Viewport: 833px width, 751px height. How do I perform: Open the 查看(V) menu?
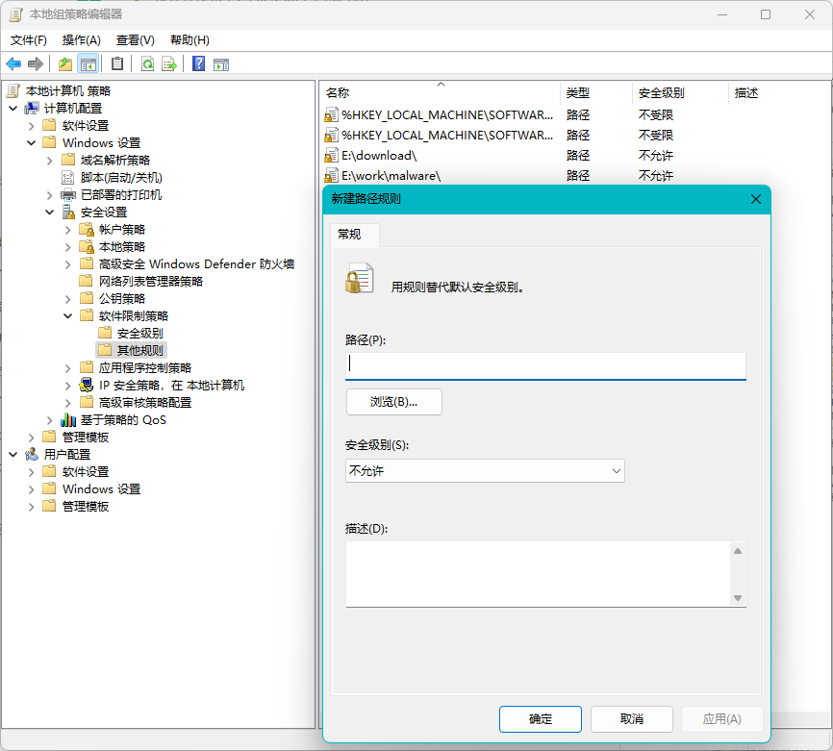pyautogui.click(x=136, y=40)
